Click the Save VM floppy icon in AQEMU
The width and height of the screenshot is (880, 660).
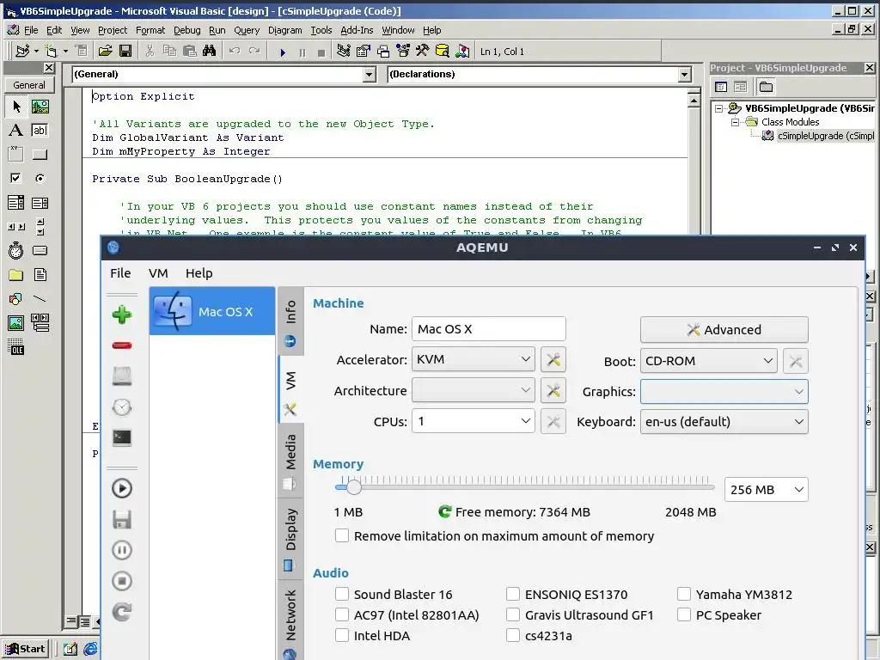pyautogui.click(x=122, y=519)
